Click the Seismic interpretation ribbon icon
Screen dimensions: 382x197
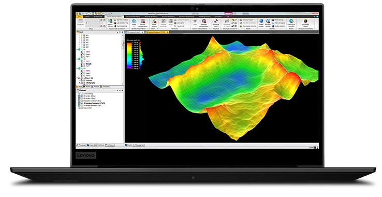pos(143,21)
